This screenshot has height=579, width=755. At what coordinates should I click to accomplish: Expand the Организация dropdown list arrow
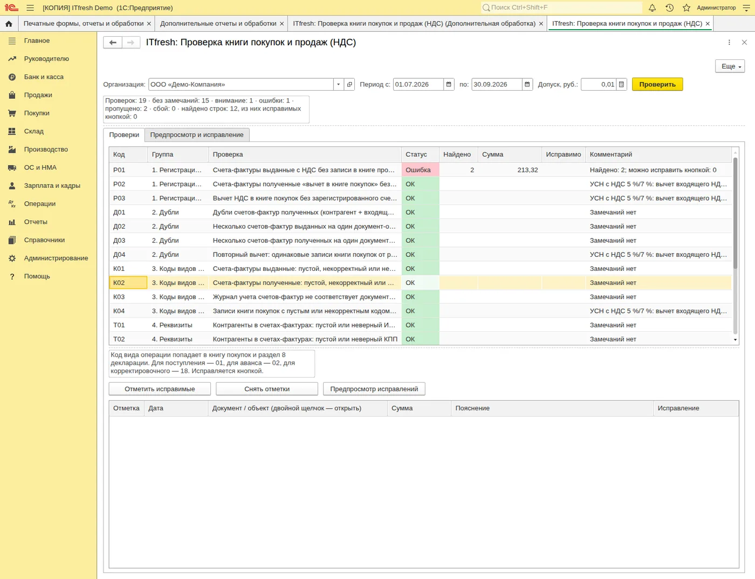coord(338,84)
